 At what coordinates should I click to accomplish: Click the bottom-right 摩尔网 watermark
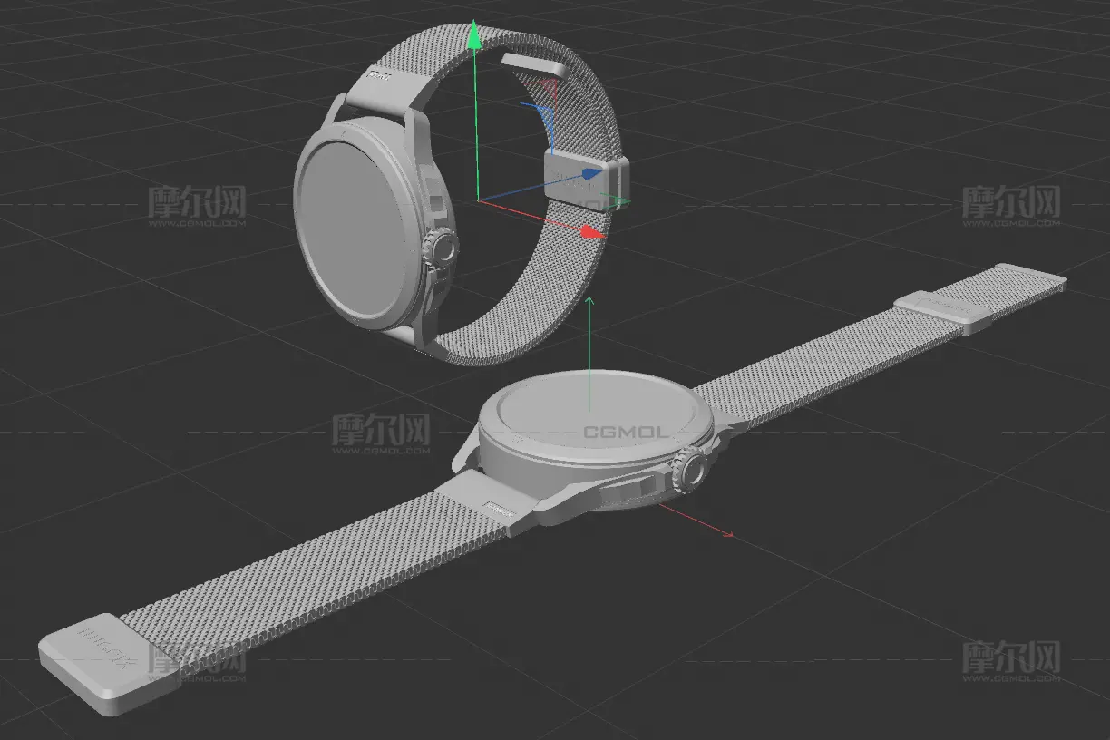[1010, 658]
